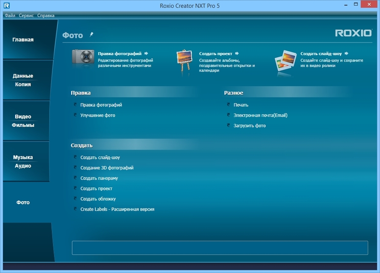The height and width of the screenshot is (273, 380).
Task: Toggle the pin icon next to Фото header
Action: pos(91,34)
